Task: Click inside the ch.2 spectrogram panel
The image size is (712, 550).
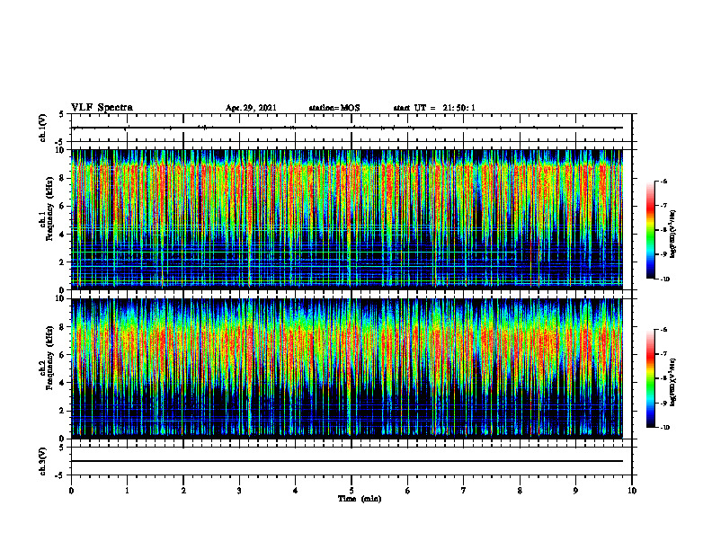Action: pyautogui.click(x=347, y=368)
